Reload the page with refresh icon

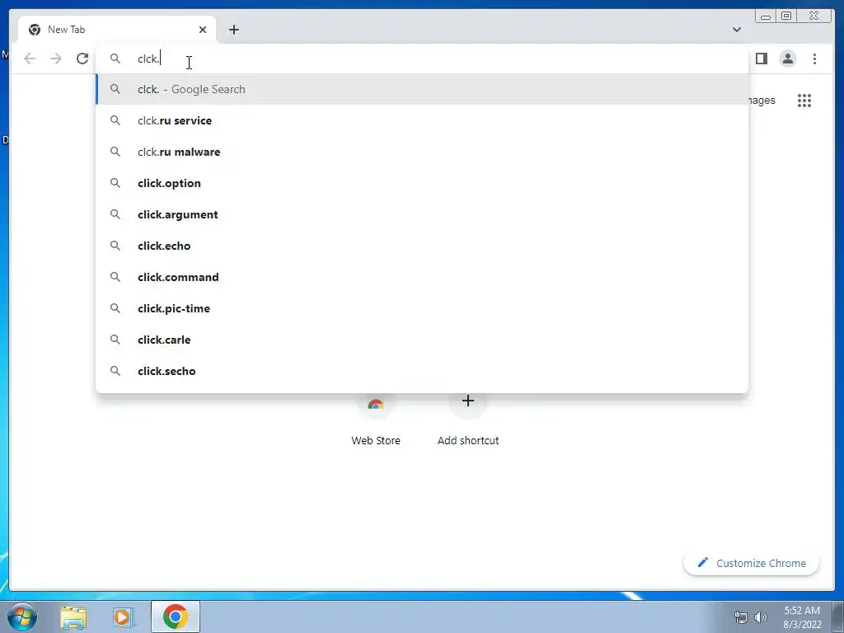click(82, 59)
